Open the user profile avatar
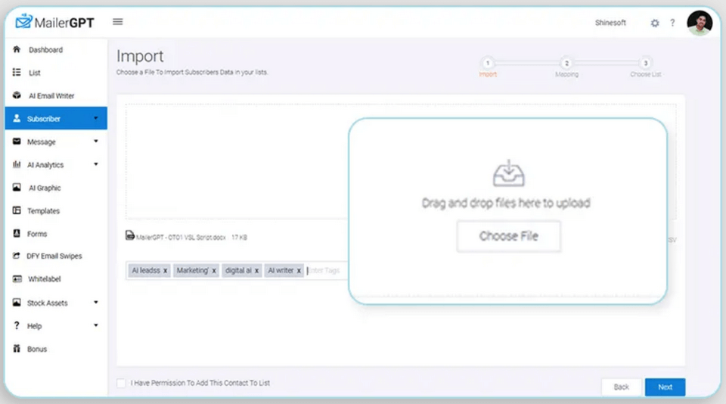Image resolution: width=726 pixels, height=404 pixels. coord(700,23)
